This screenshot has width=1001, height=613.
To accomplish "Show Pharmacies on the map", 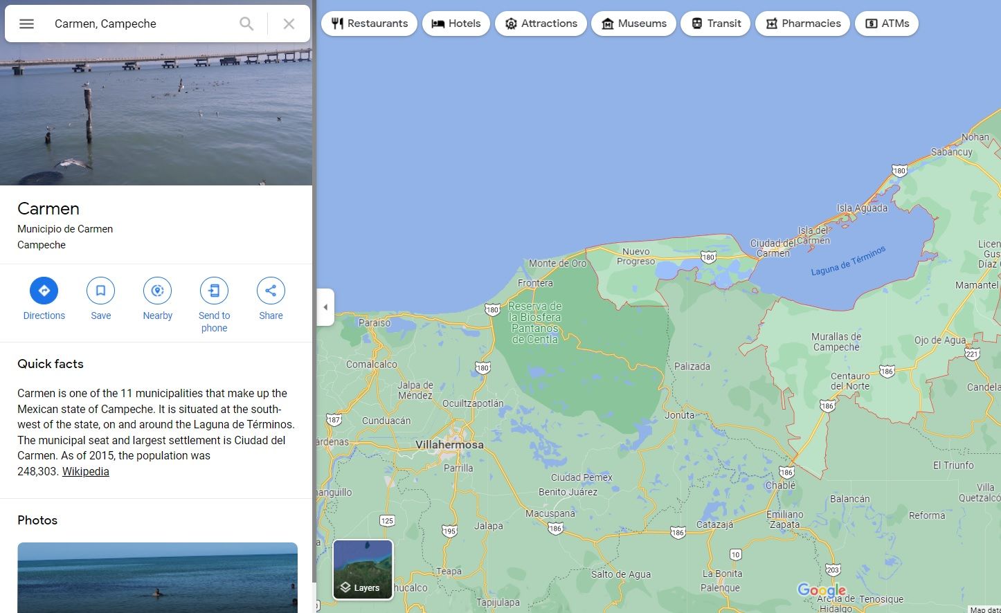I will (x=802, y=23).
